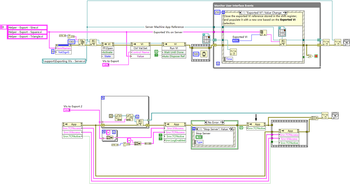Click the Wait Until Done parameter

point(174,52)
